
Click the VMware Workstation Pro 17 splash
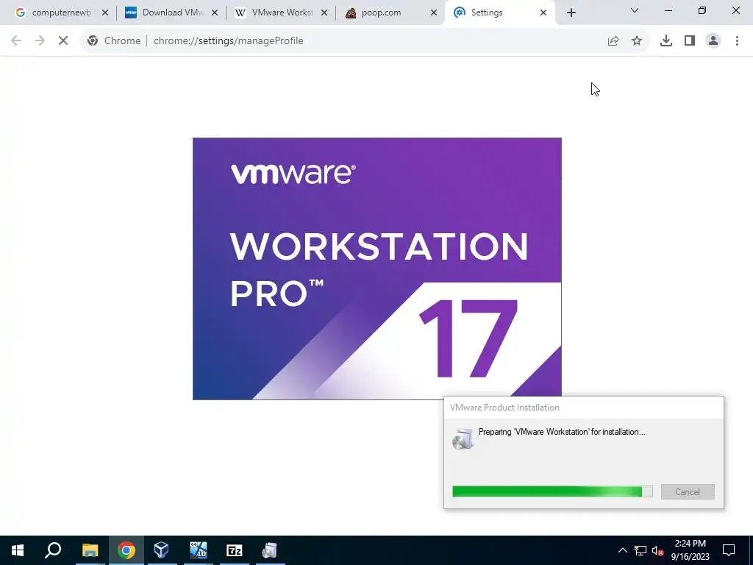(x=377, y=269)
